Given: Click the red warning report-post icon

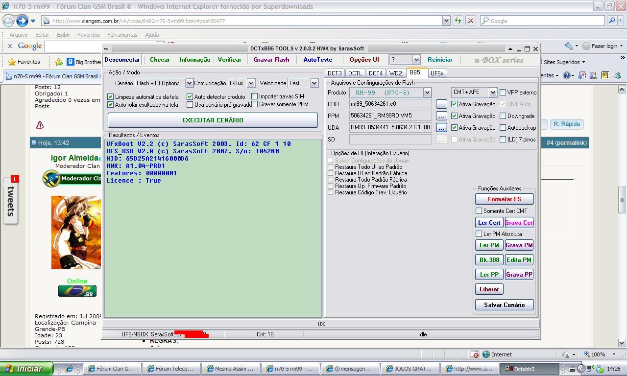Looking at the screenshot, I should coord(40,125).
